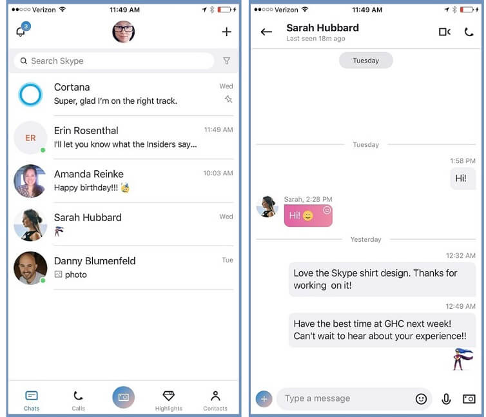Open your profile picture at the top
The image size is (486, 417).
[123, 32]
